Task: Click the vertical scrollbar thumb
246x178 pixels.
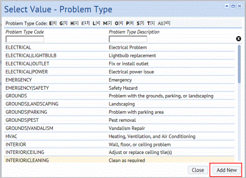Action: (239, 64)
